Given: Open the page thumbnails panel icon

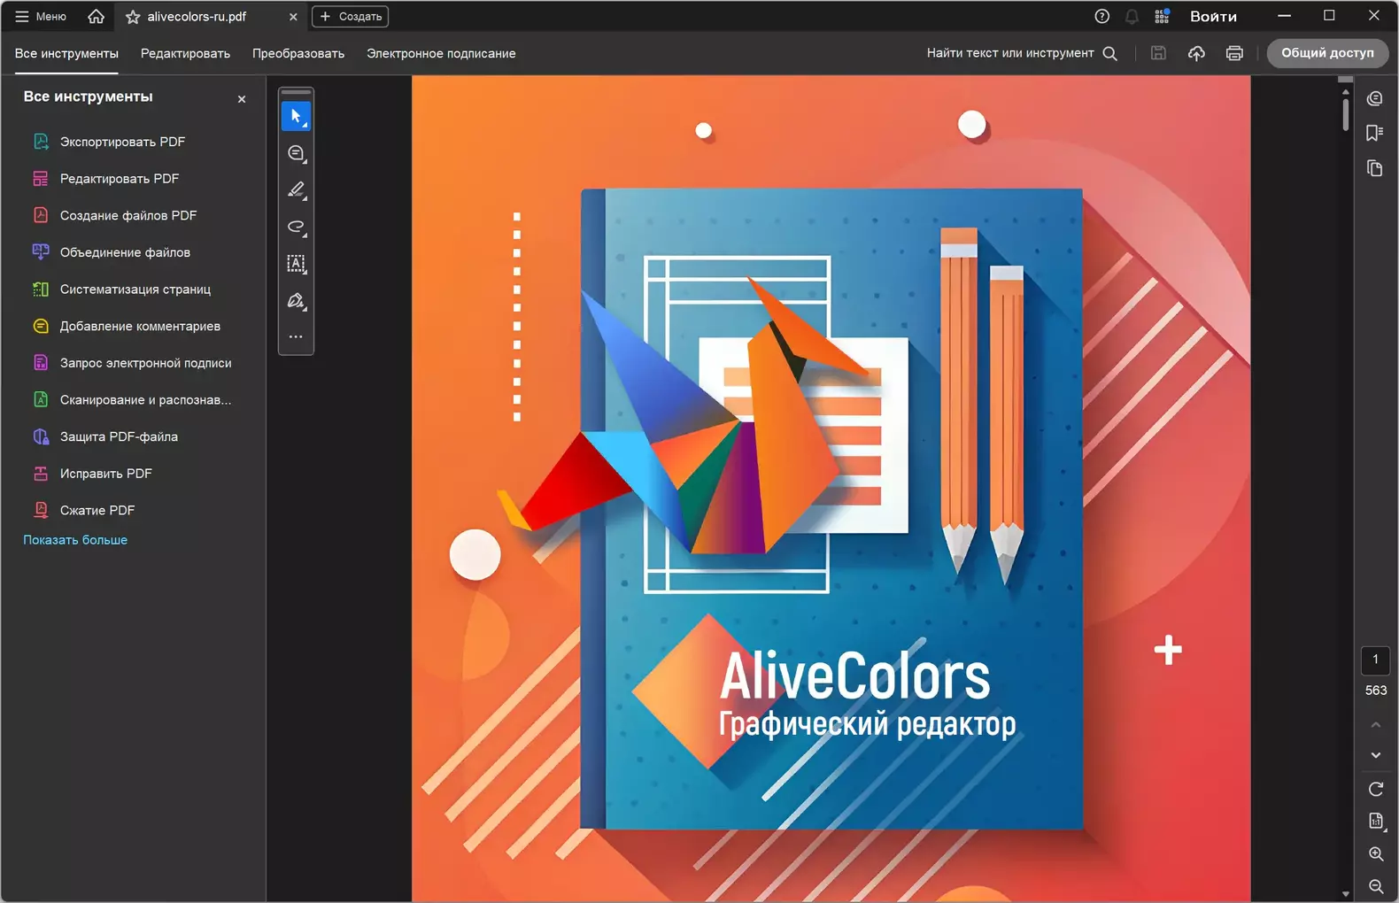Looking at the screenshot, I should [1375, 168].
